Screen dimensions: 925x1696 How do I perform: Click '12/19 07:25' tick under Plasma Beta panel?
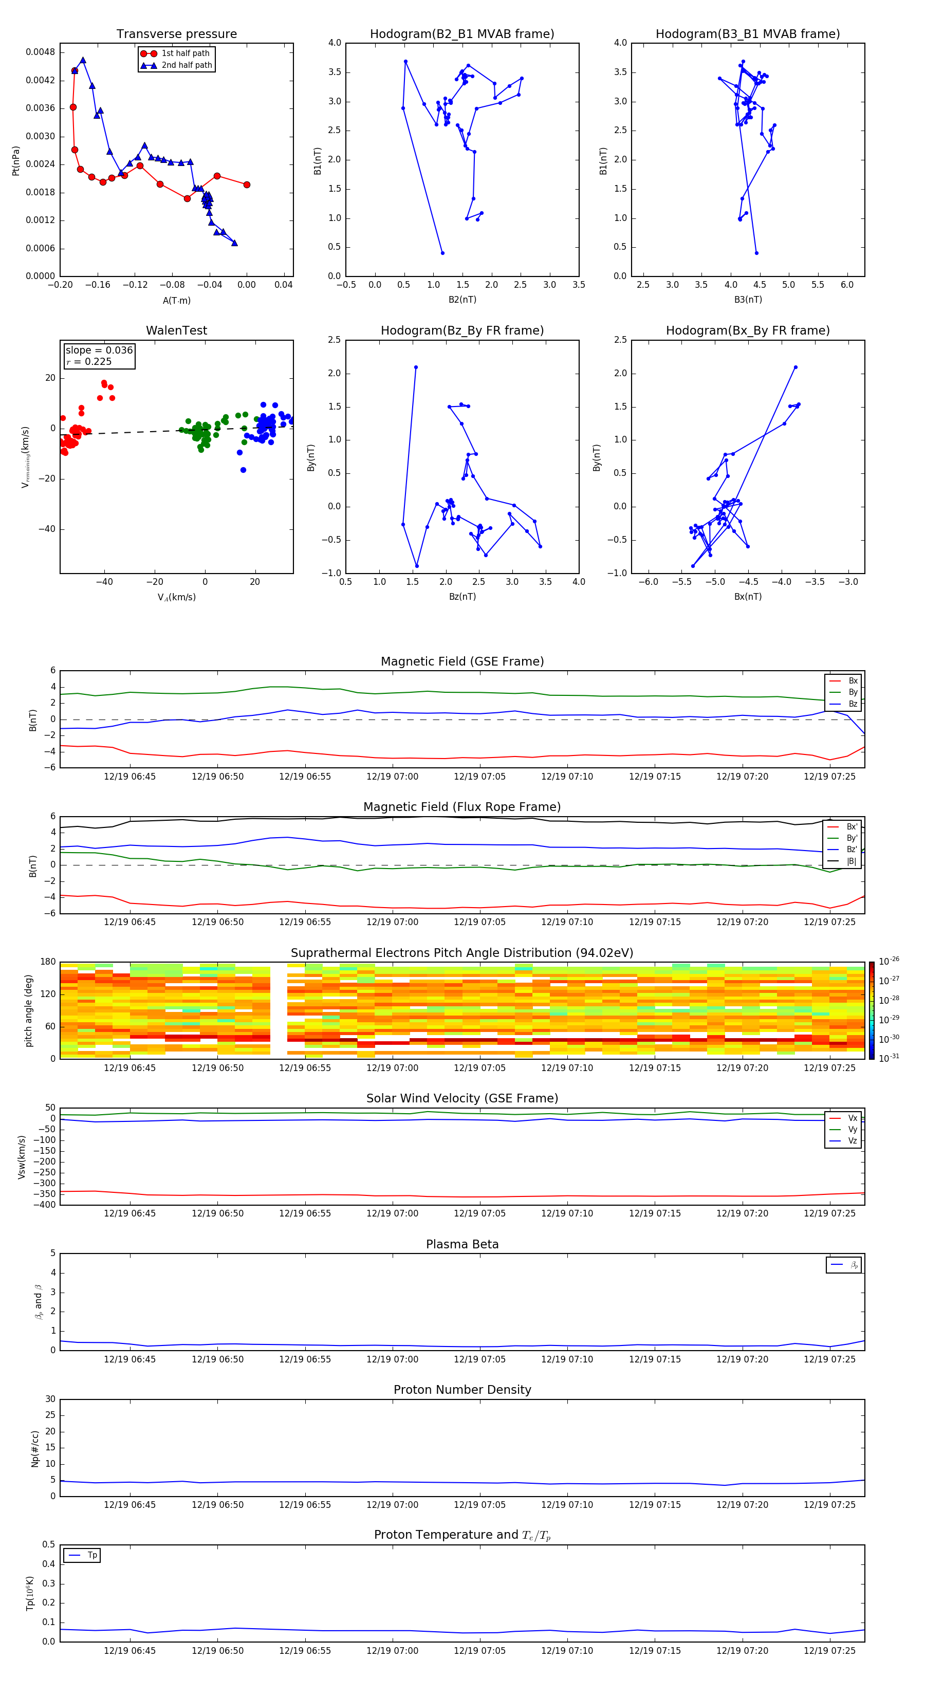pos(829,1359)
